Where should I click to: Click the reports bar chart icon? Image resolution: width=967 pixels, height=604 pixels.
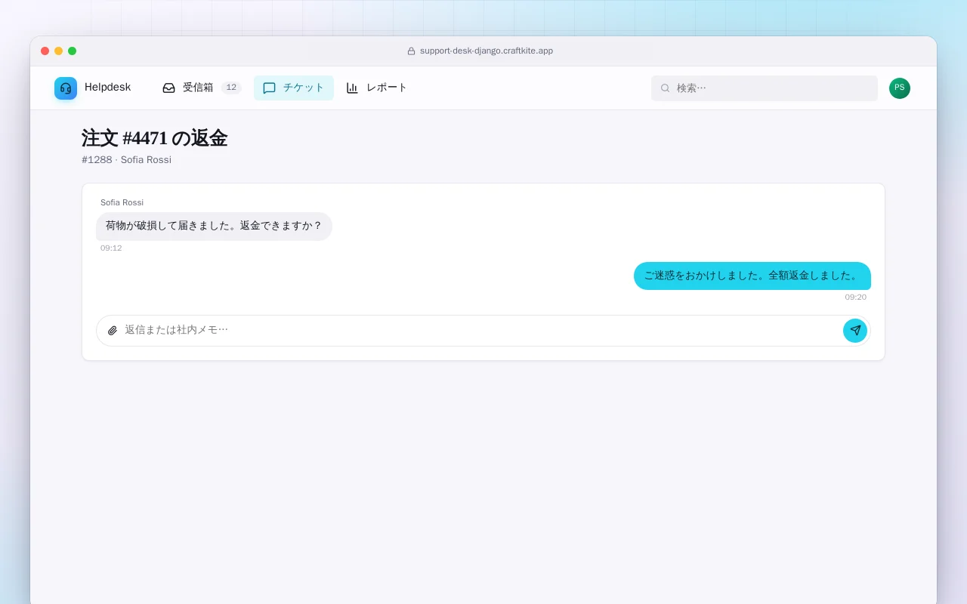tap(352, 88)
